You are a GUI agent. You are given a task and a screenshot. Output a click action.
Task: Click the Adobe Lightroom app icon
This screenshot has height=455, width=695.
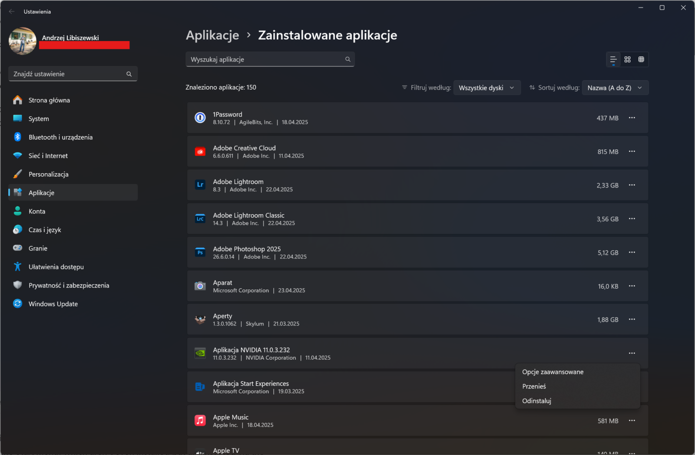click(200, 185)
